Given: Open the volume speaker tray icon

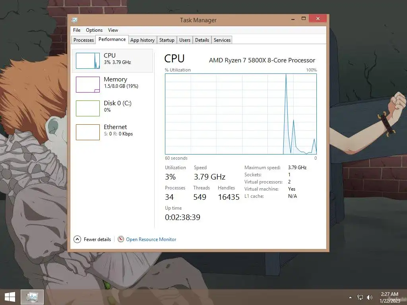Looking at the screenshot, I should [x=370, y=297].
